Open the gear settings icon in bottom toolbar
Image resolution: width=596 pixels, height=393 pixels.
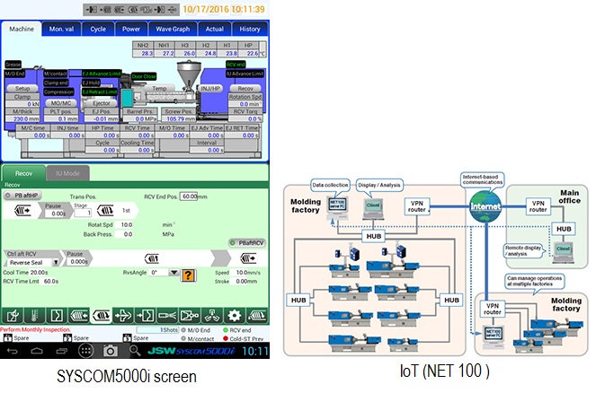(234, 315)
